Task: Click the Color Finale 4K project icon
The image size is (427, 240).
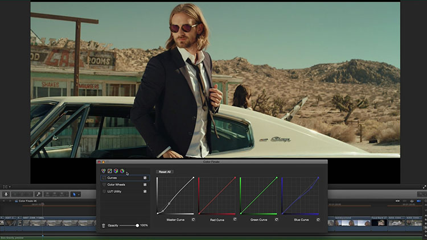Action: [17, 201]
